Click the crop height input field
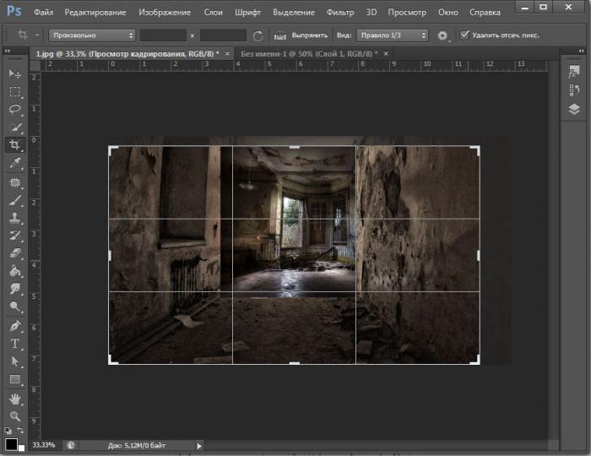This screenshot has height=456, width=591. click(223, 35)
